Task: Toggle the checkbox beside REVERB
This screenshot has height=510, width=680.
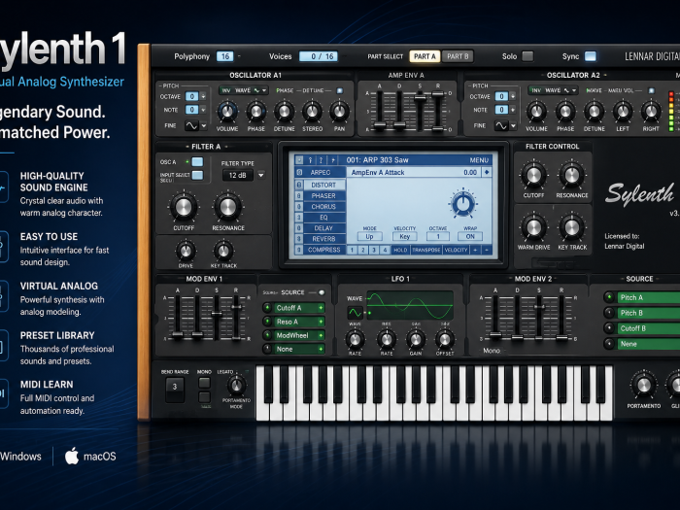Action: click(299, 239)
